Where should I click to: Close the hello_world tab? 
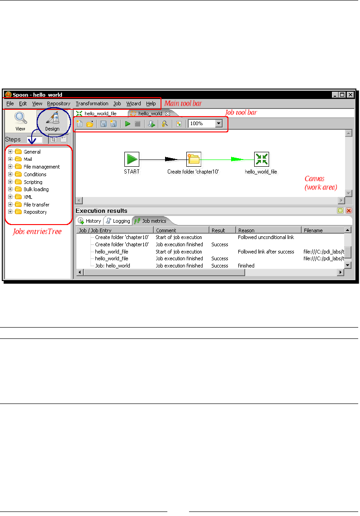[168, 113]
